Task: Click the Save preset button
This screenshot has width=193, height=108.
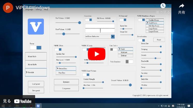Action: [x=36, y=90]
